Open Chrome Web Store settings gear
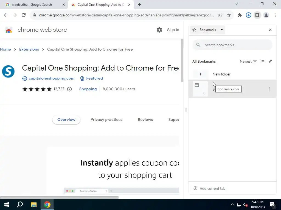Image resolution: width=281 pixels, height=210 pixels. (159, 30)
